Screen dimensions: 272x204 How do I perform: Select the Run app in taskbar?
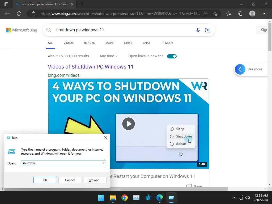(x=171, y=198)
